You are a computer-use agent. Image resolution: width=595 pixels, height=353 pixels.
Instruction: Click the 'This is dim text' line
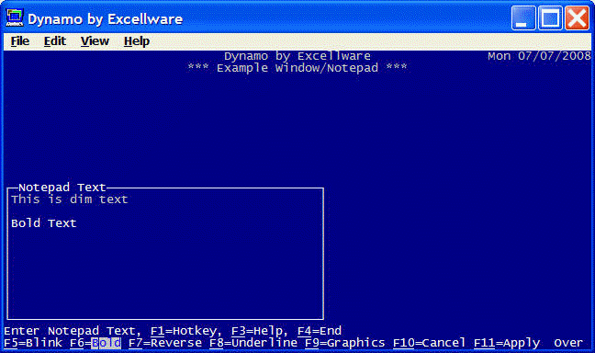pyautogui.click(x=70, y=199)
